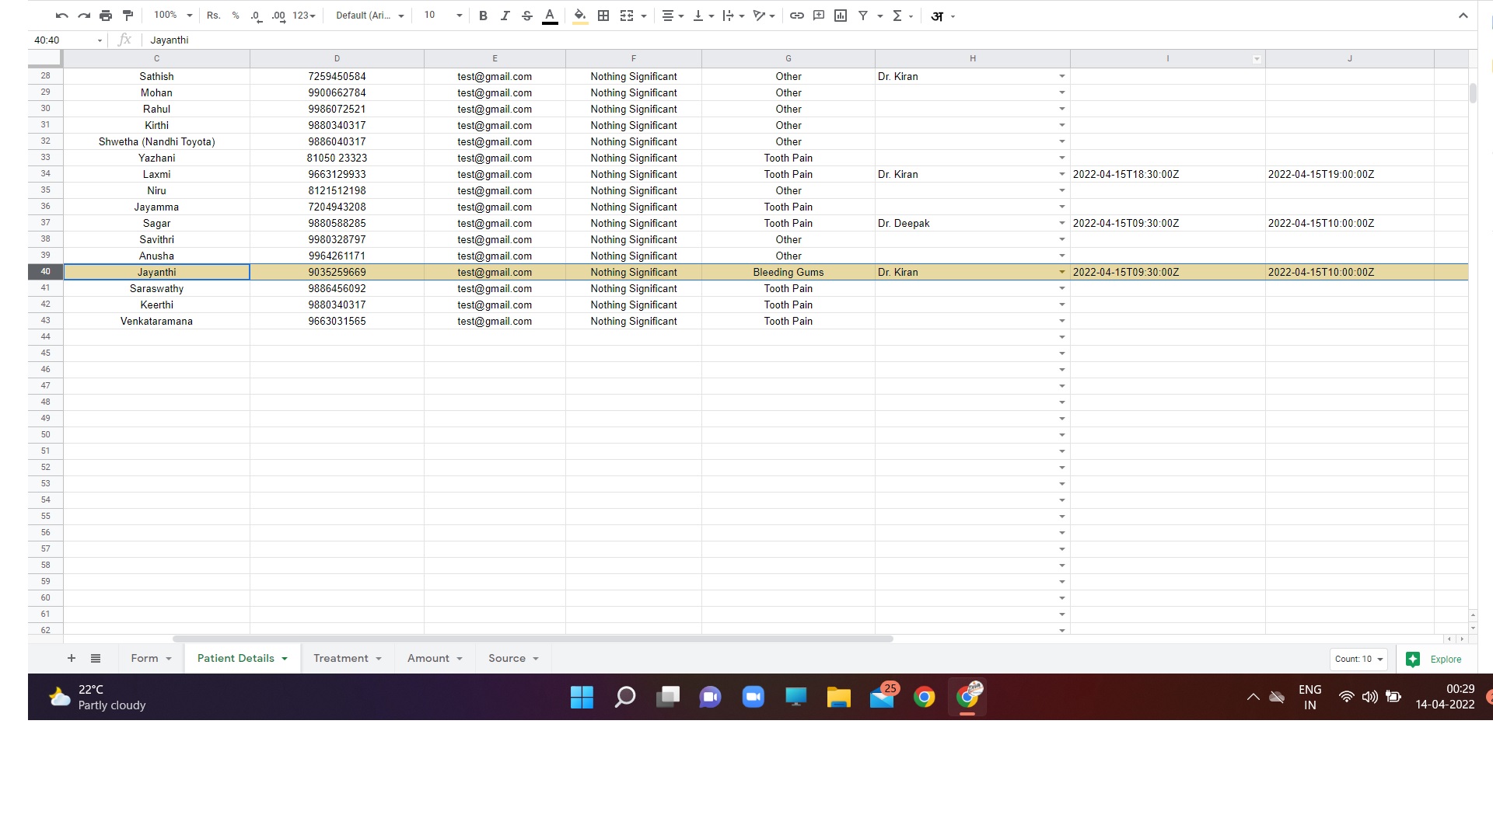Switch to the Form sheet tab
The image size is (1493, 839).
[x=145, y=658]
